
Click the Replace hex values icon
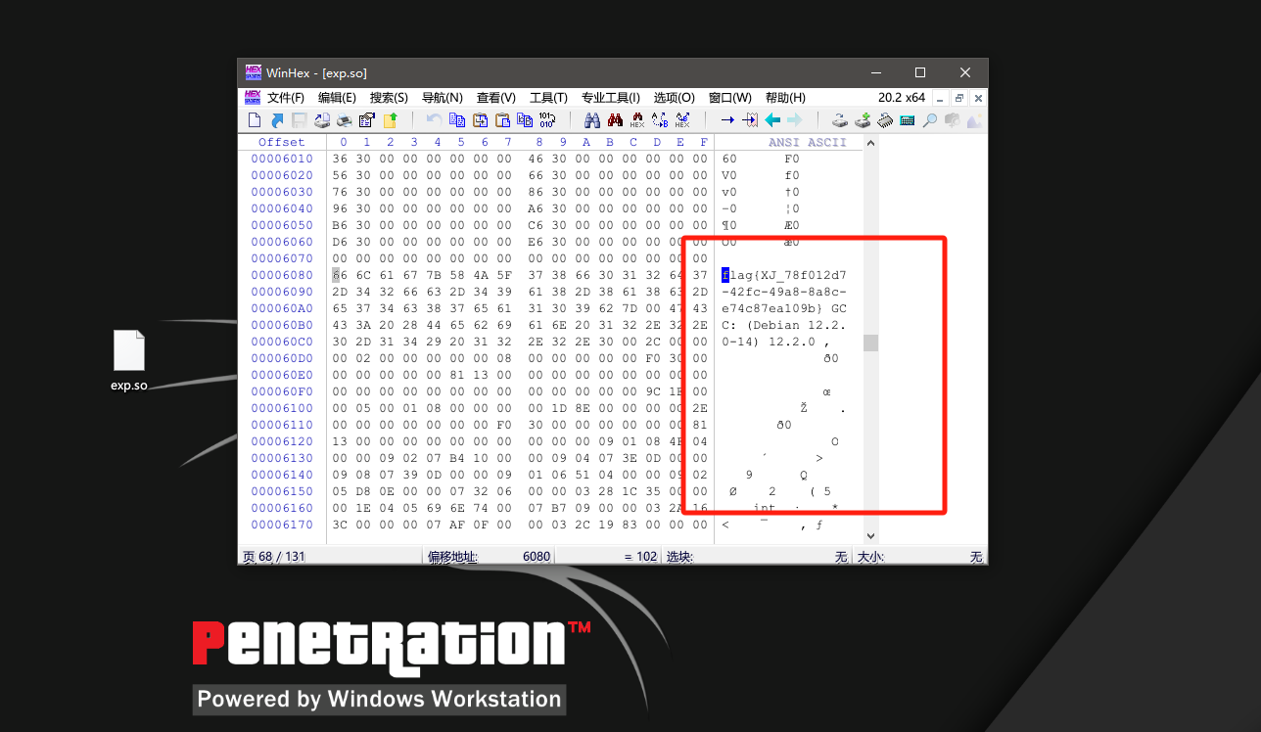(682, 120)
